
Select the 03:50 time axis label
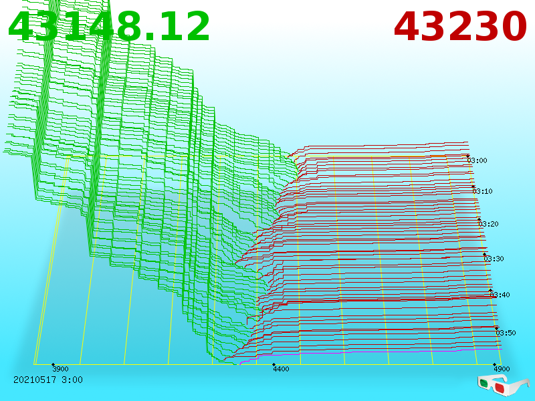click(506, 333)
